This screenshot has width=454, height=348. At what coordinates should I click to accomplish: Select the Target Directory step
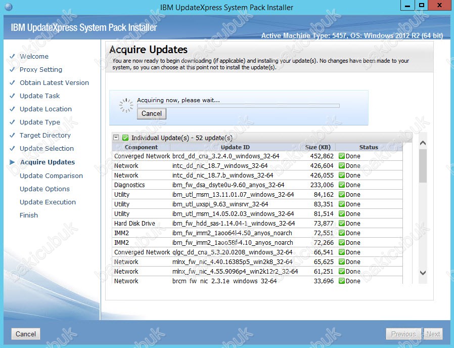pyautogui.click(x=45, y=136)
